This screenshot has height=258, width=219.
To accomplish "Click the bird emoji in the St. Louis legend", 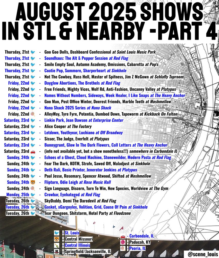I will [57, 233].
